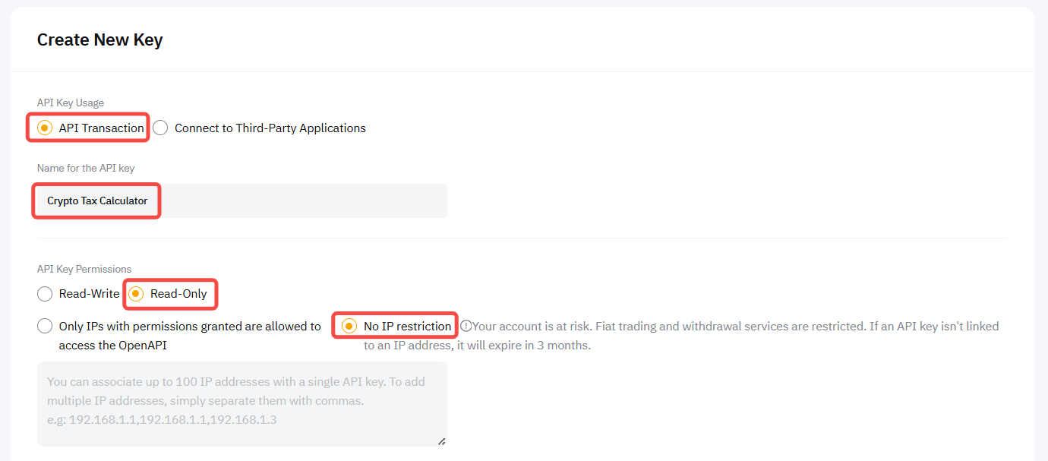This screenshot has width=1048, height=461.
Task: Click the Create New Key heading
Action: tap(99, 40)
